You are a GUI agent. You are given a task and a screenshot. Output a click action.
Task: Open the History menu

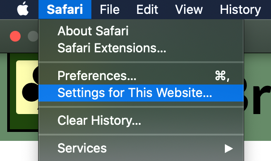pos(241,10)
